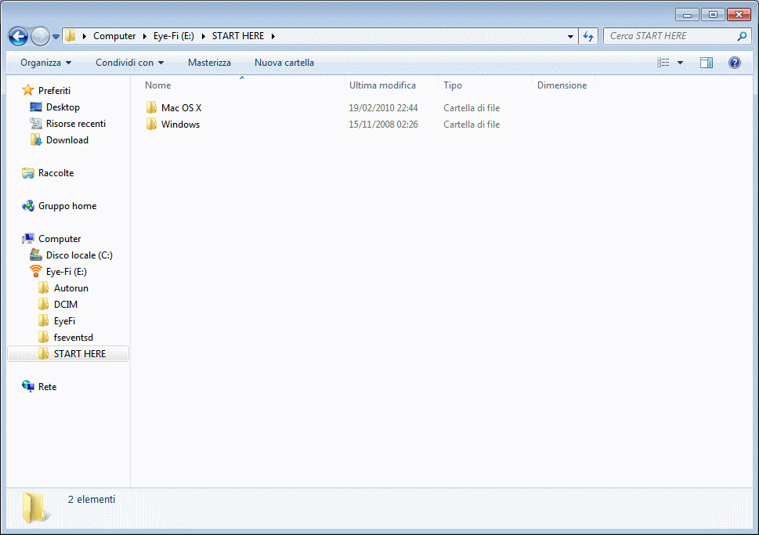Open help with the blue question icon
The image size is (759, 535).
[734, 63]
